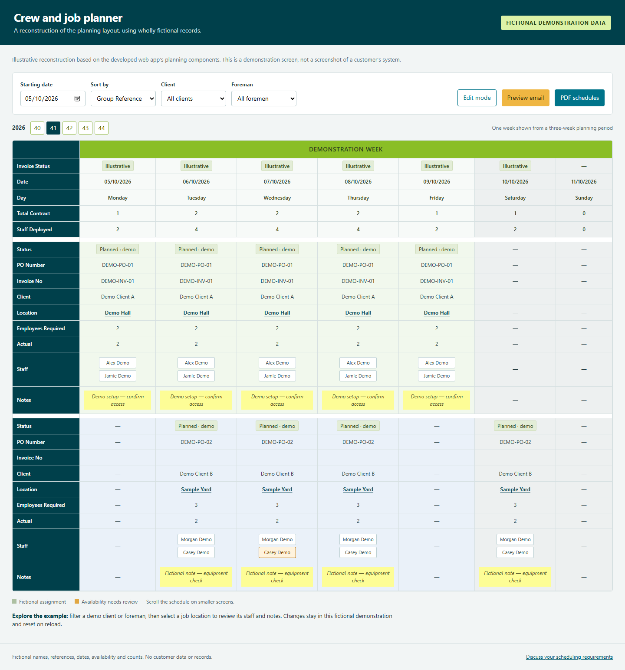Open the Sort by Group Reference dropdown

(123, 99)
